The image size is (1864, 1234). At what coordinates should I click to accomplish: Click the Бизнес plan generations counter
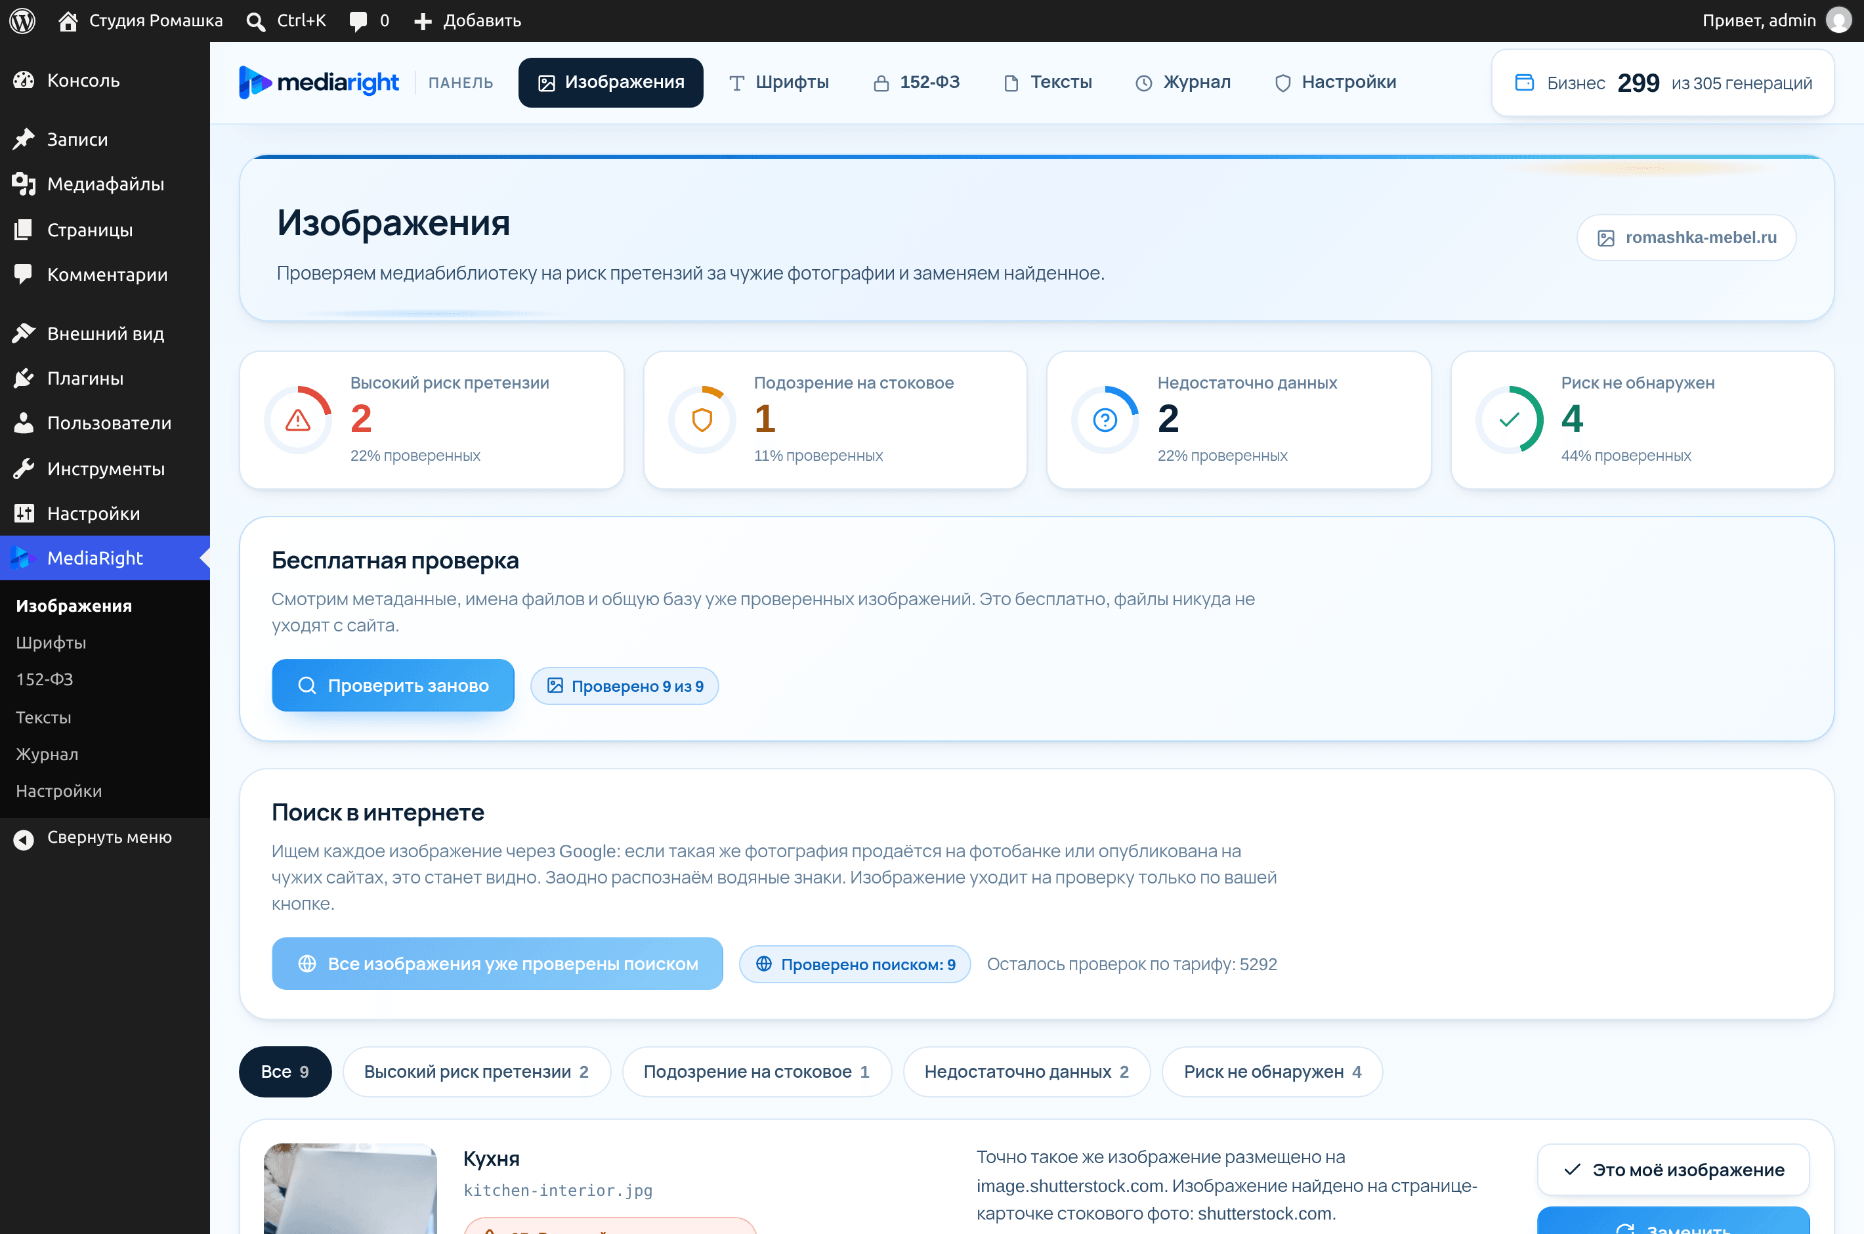pos(1663,83)
